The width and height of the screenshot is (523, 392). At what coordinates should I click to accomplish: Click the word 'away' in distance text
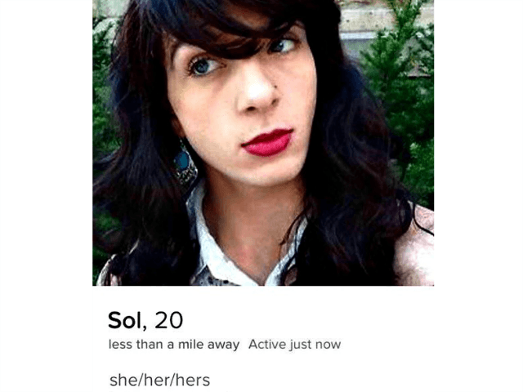223,345
